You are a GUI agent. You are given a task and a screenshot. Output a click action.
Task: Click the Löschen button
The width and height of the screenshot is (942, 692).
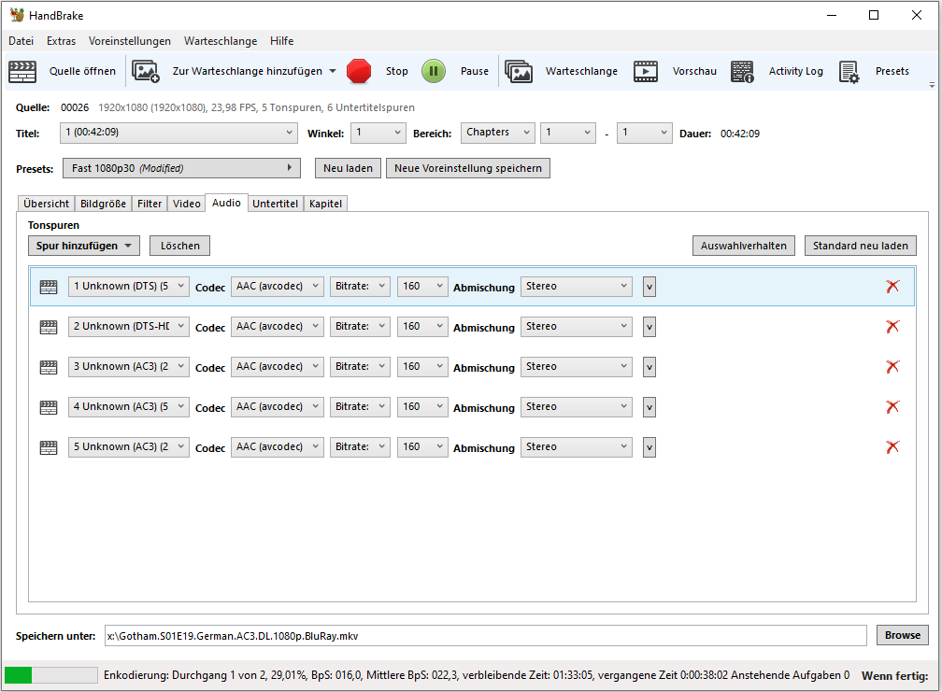click(180, 246)
